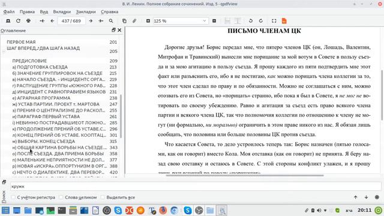
Task: Jump to the first page arrow
Action: (x=42, y=21)
